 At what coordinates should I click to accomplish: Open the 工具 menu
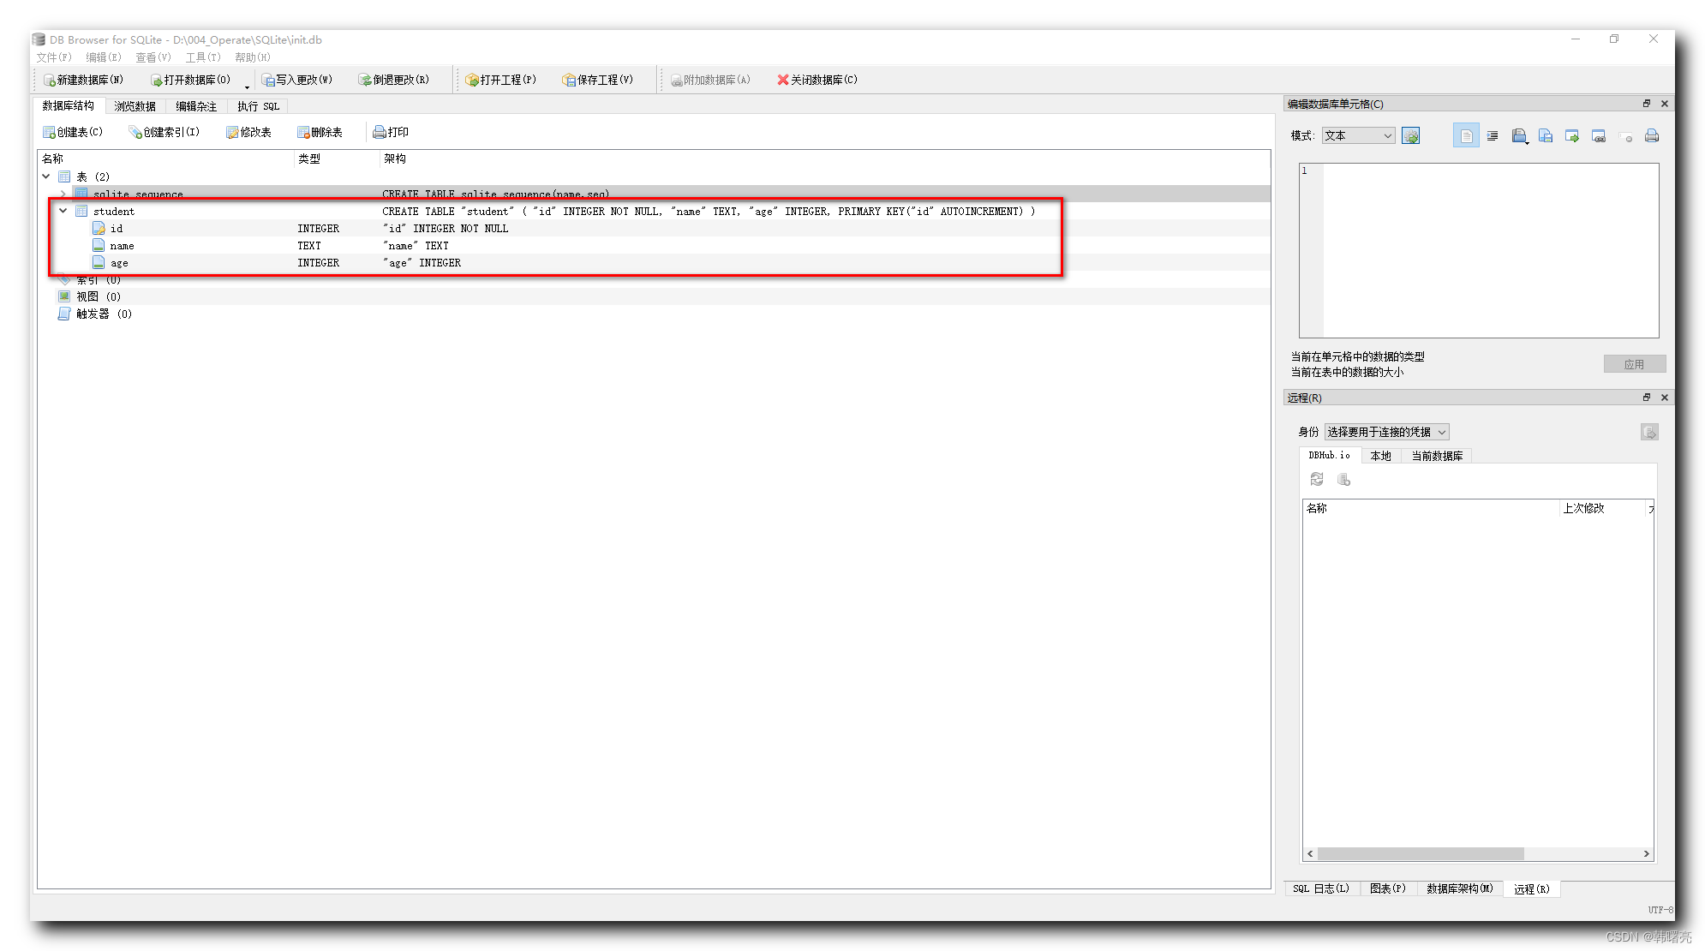203,57
